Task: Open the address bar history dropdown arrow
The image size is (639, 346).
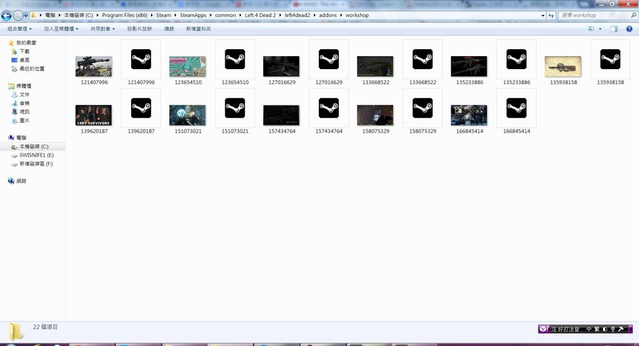Action: pyautogui.click(x=543, y=16)
